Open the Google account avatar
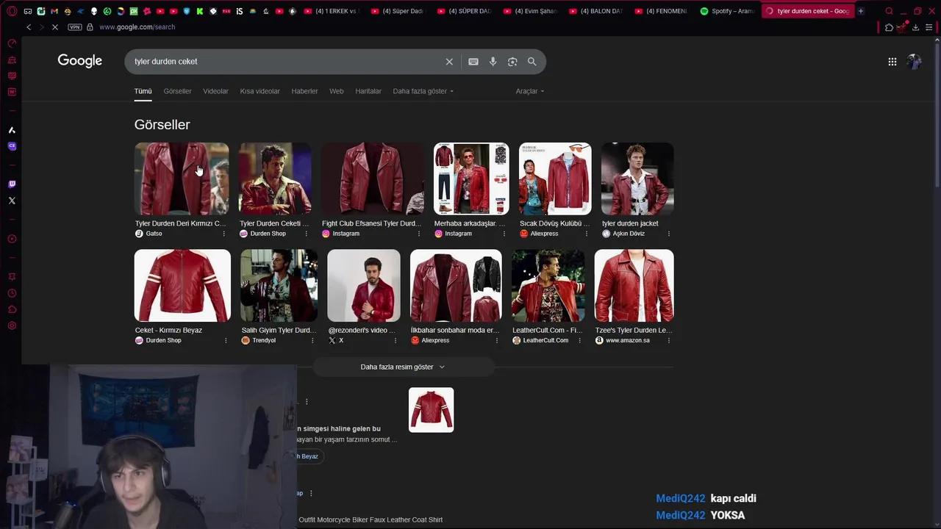This screenshot has width=941, height=529. pos(914,62)
